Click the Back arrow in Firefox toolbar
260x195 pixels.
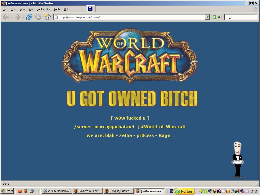tap(6, 17)
